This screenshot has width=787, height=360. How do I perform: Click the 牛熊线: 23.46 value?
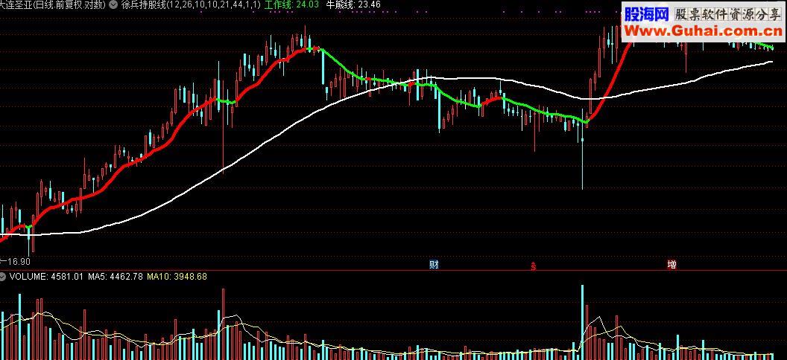tap(353, 4)
